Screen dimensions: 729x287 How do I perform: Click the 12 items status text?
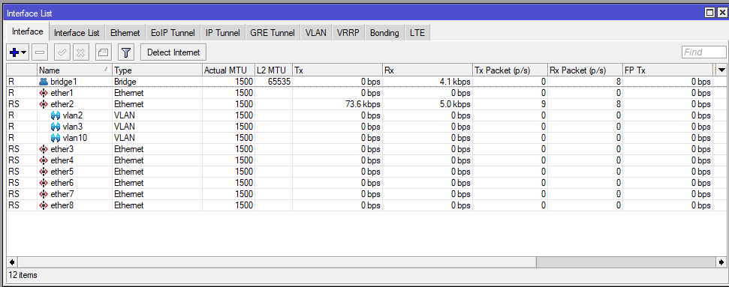pos(23,276)
